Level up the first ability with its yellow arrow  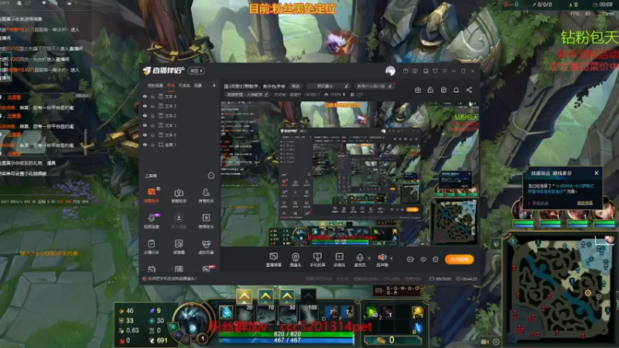(x=245, y=296)
